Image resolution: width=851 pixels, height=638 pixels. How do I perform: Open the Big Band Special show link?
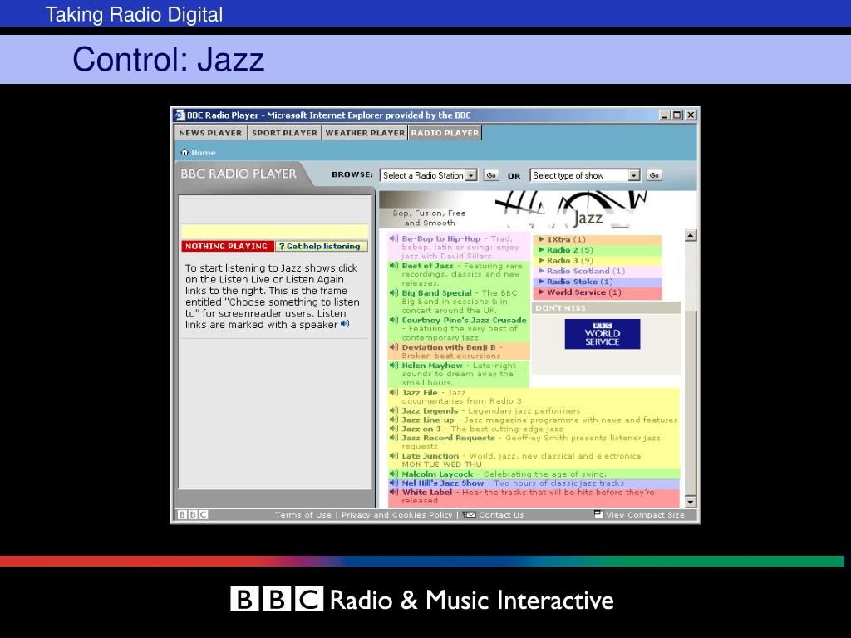pos(436,293)
